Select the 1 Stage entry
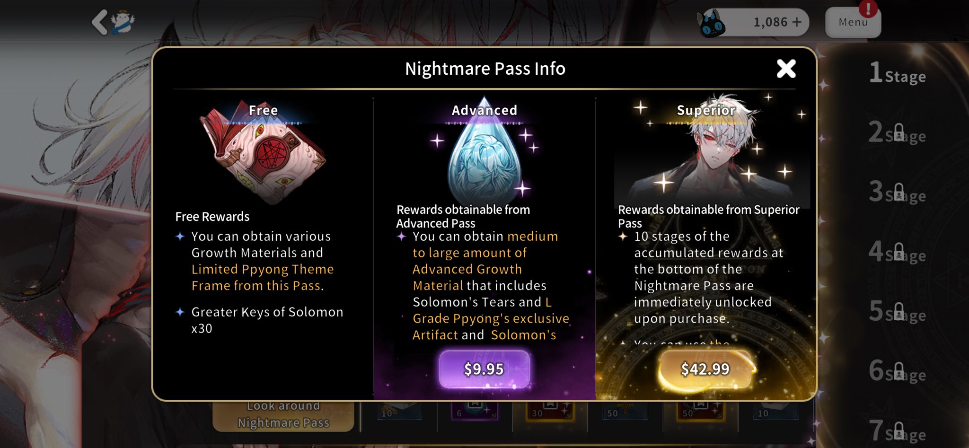 tap(898, 73)
